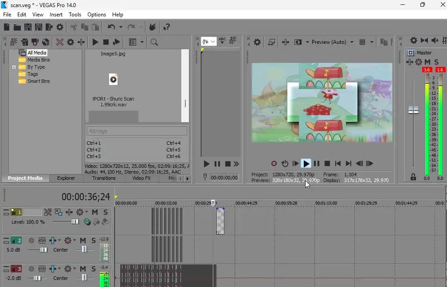Click Play button in Video Preview

306,163
